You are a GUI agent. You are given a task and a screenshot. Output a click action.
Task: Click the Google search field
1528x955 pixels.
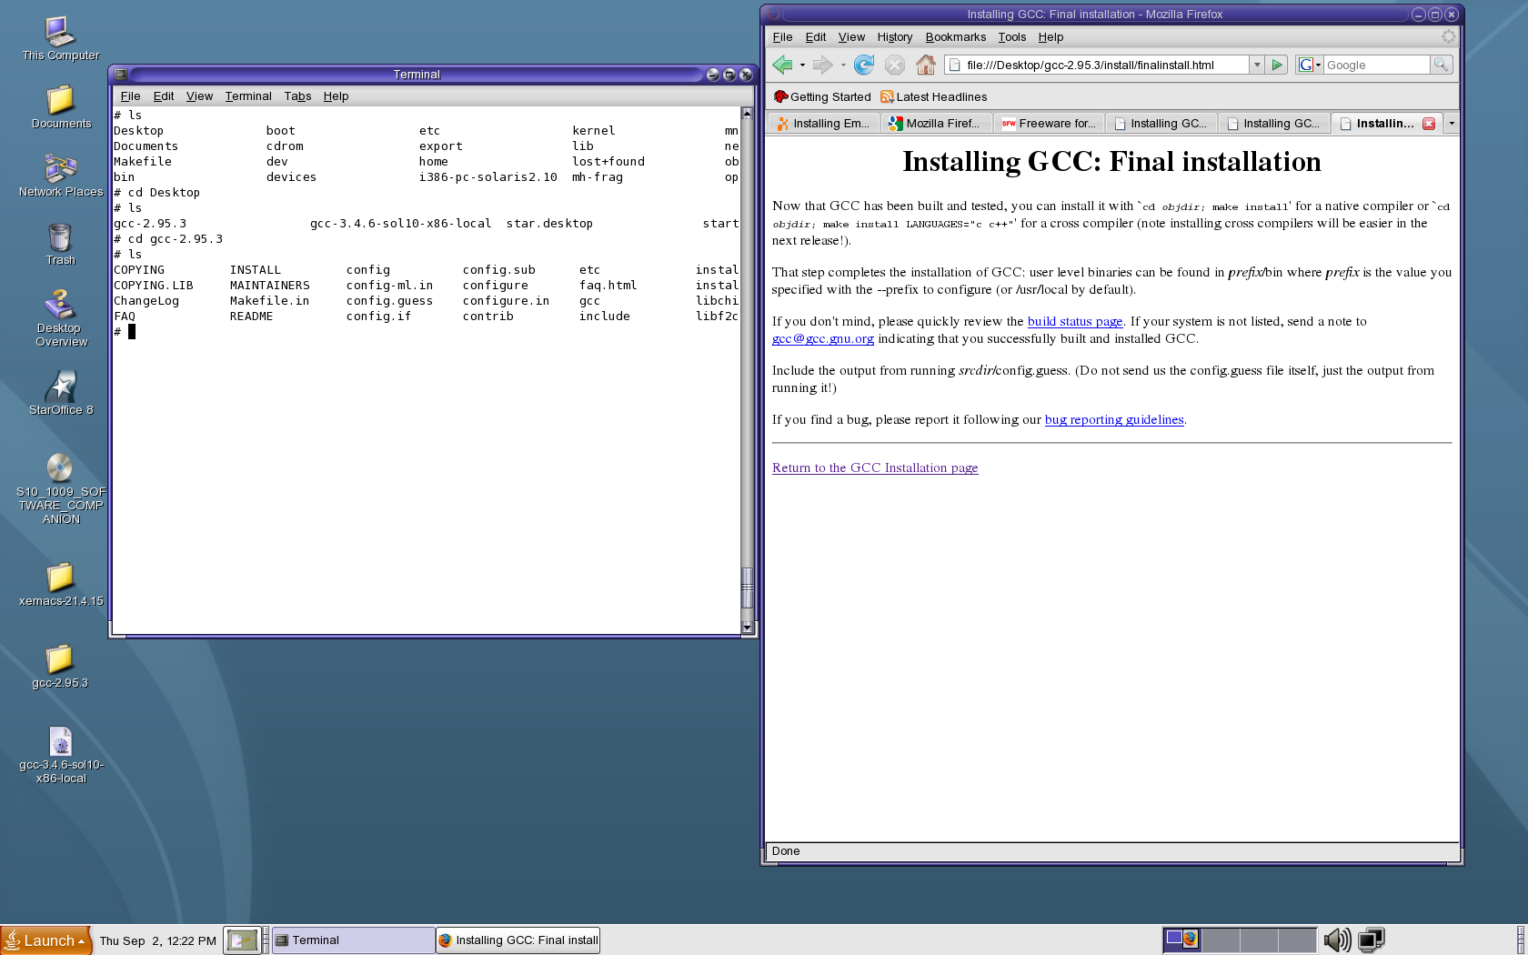[1376, 65]
